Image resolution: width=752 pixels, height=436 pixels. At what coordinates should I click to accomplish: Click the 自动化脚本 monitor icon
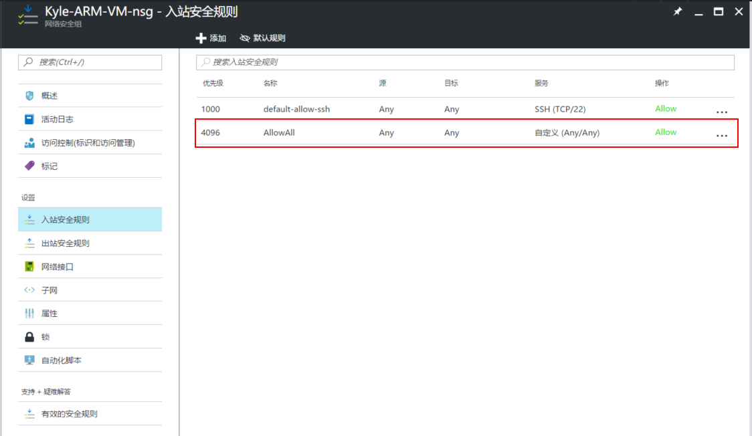tap(29, 360)
